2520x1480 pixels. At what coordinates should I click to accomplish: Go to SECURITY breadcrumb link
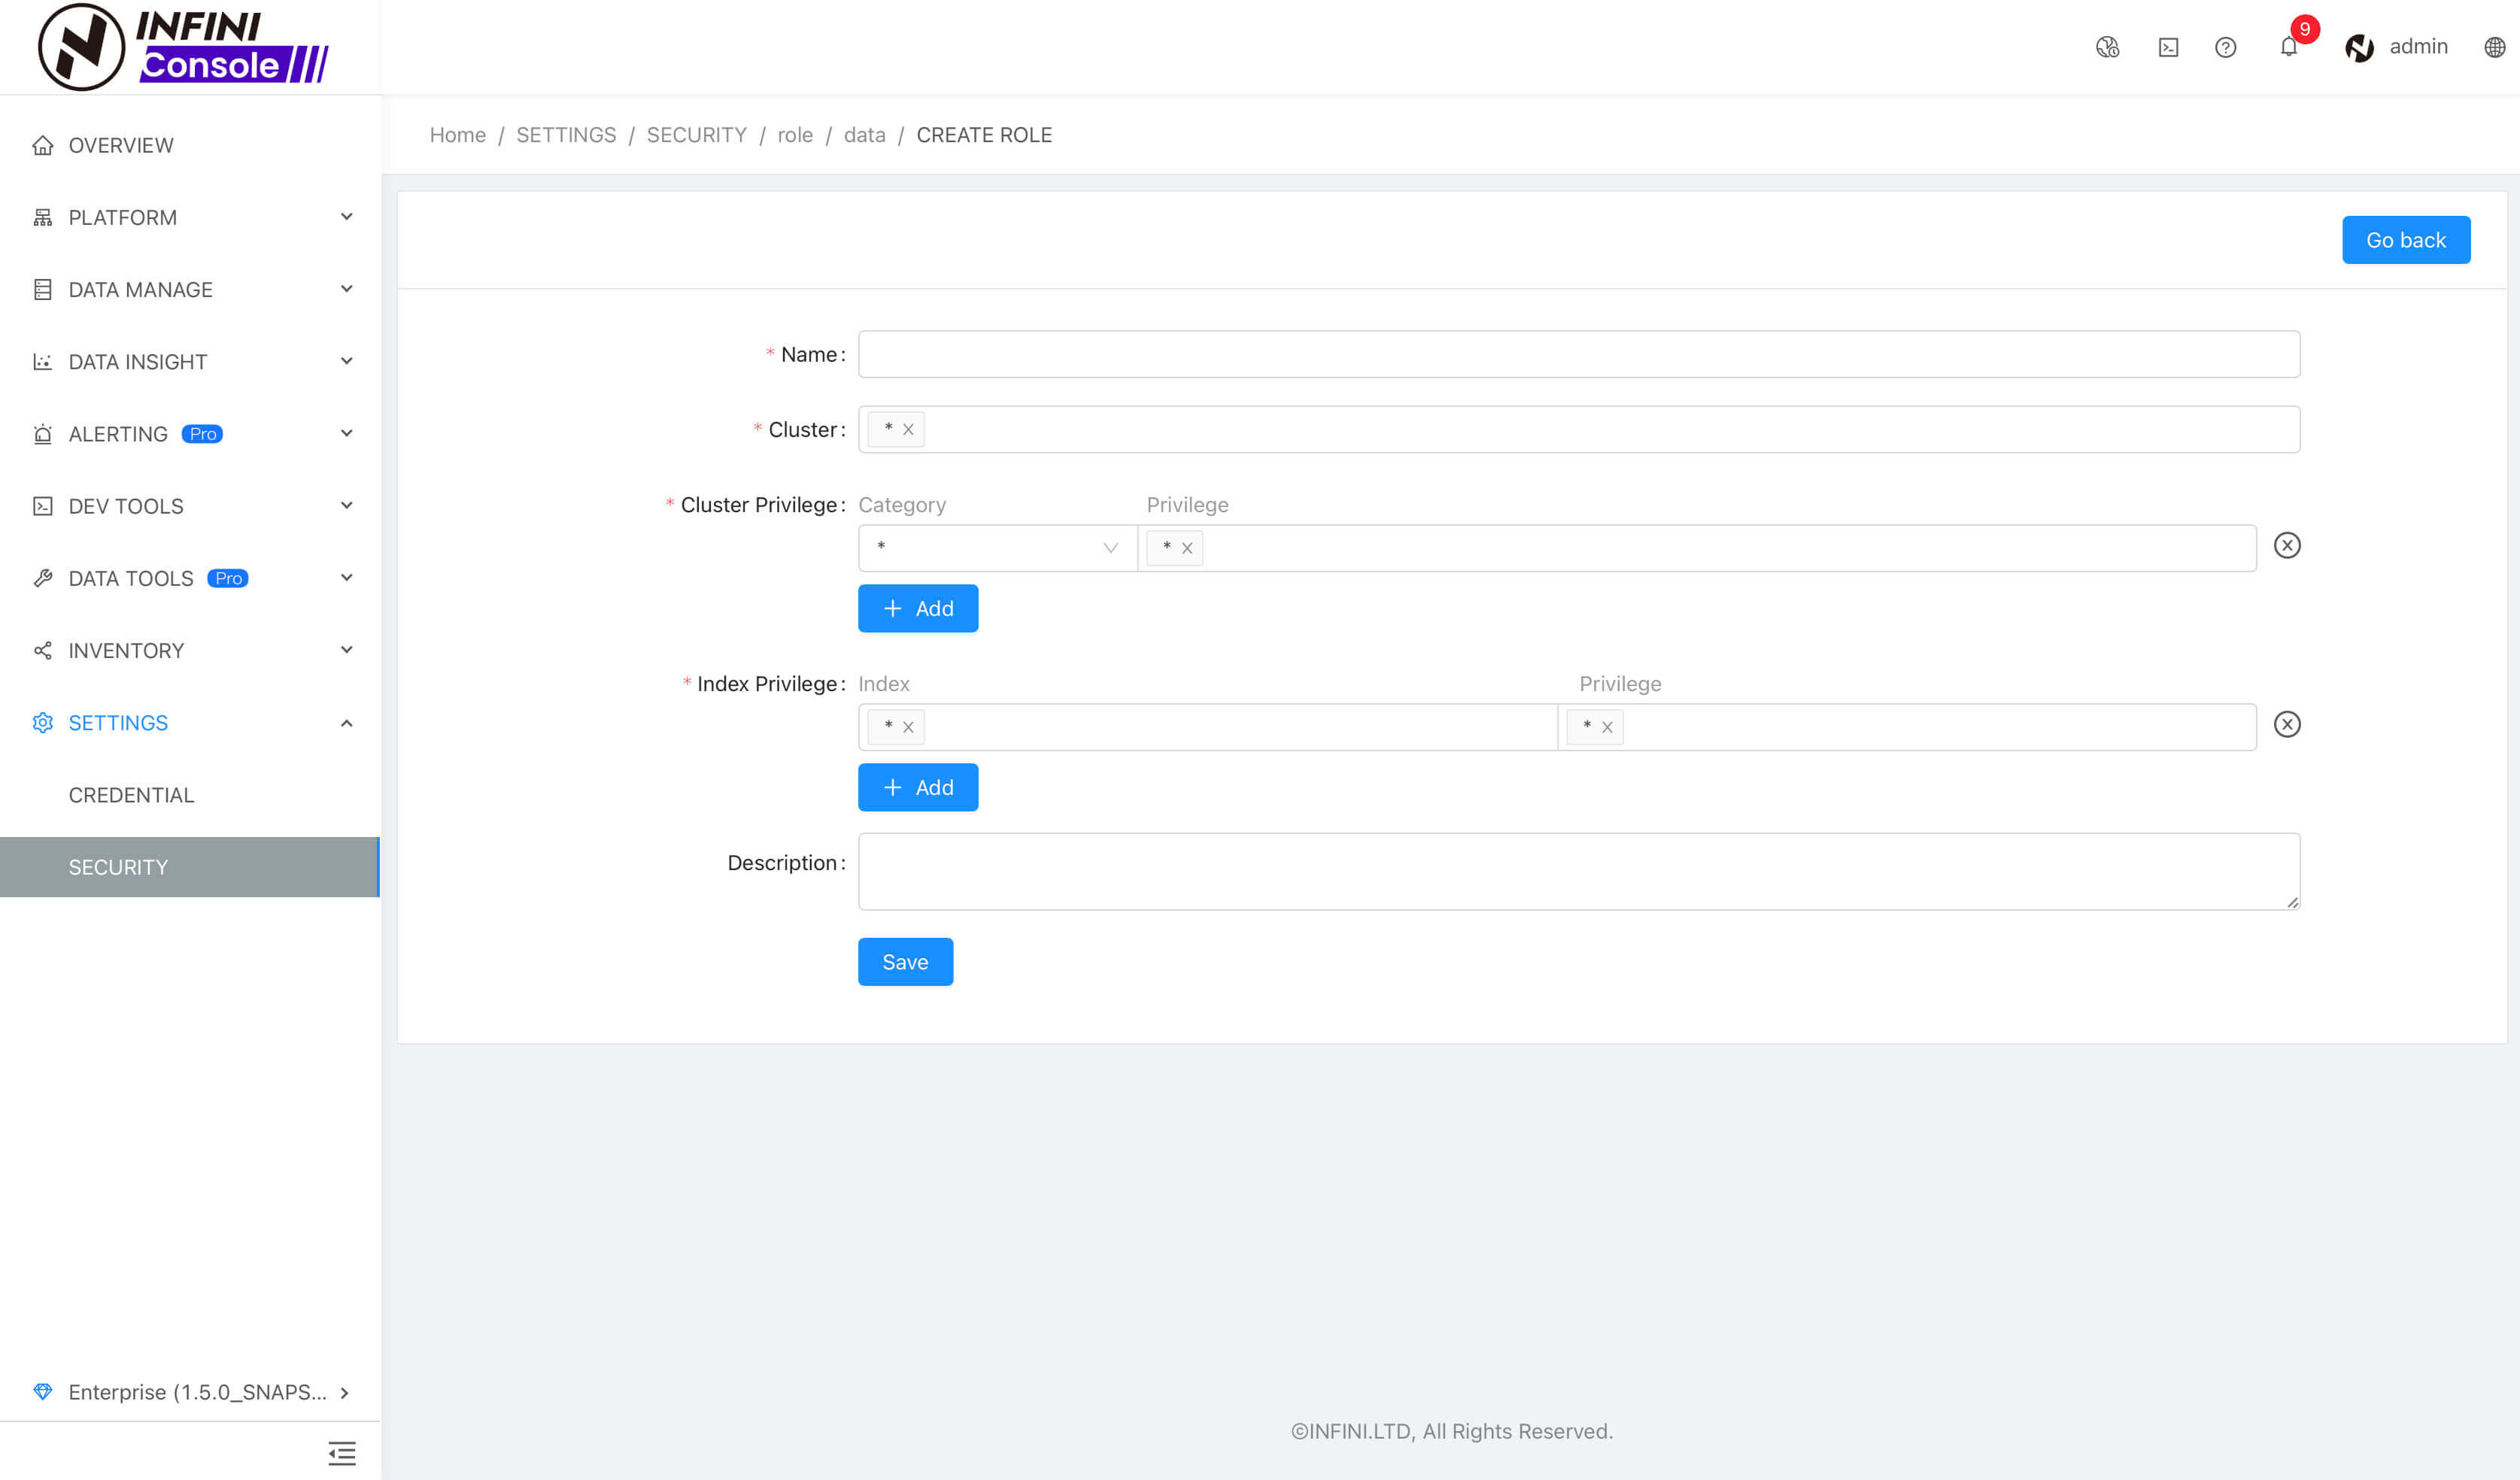pyautogui.click(x=696, y=134)
